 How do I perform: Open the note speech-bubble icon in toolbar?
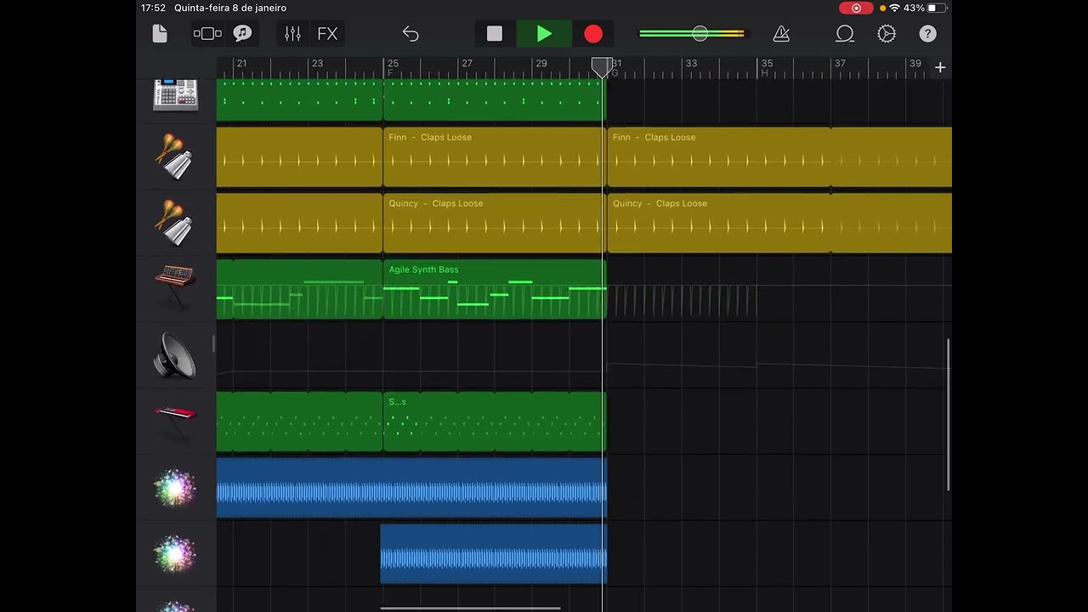243,34
